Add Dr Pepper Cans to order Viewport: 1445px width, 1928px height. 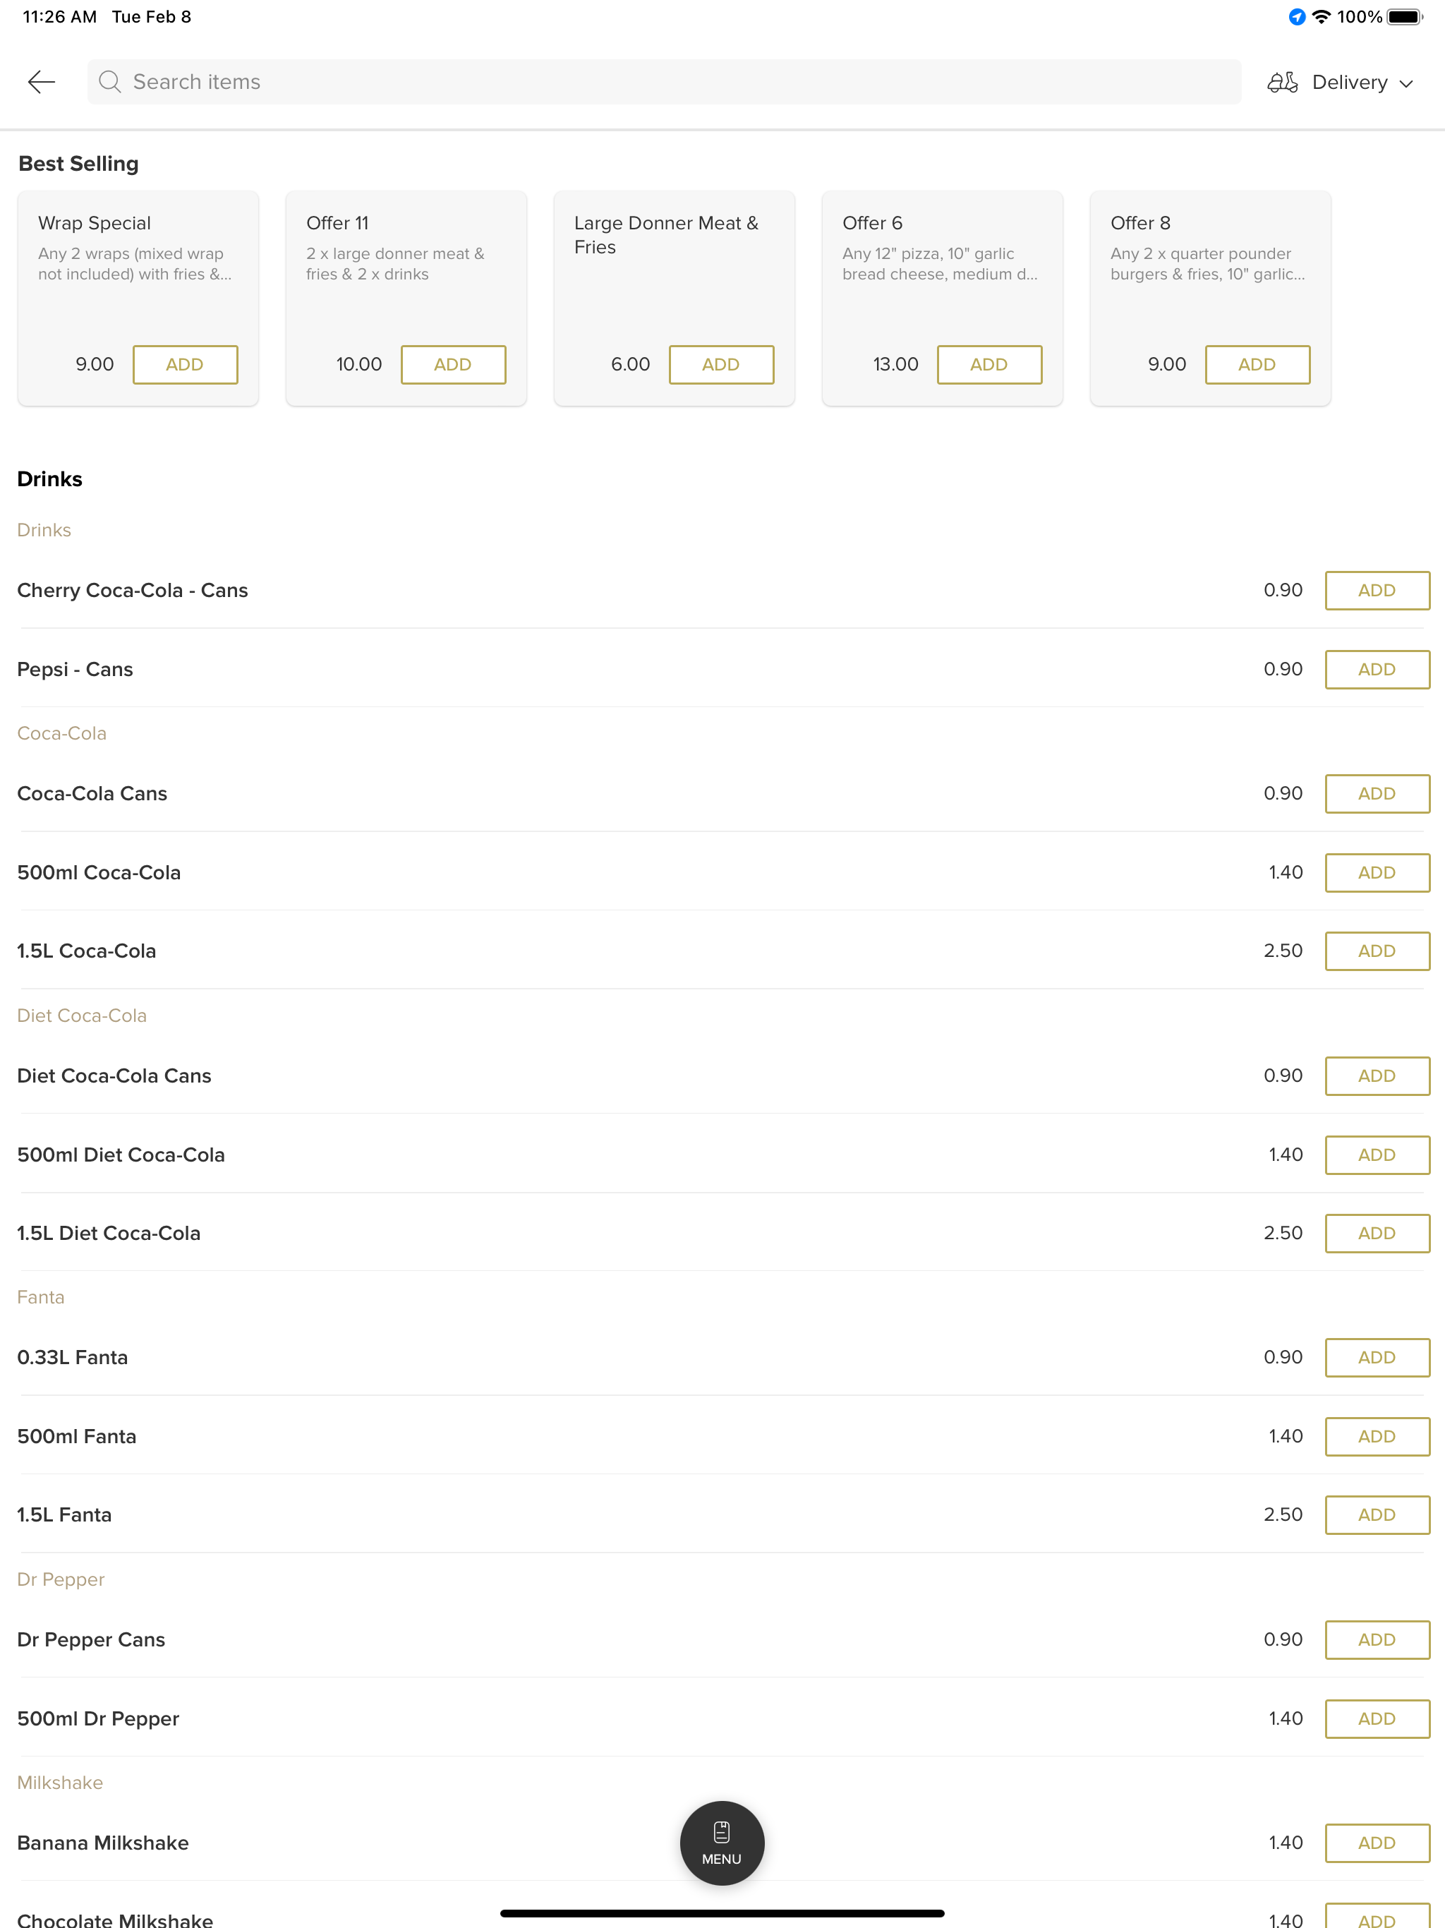[x=1377, y=1639]
